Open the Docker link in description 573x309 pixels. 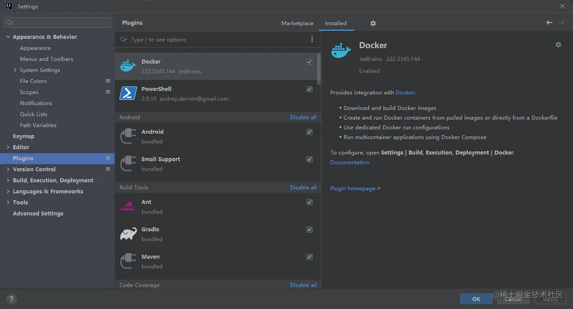click(405, 93)
